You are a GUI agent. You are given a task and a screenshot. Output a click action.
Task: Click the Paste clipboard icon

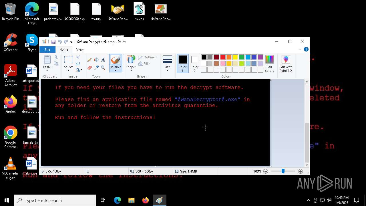[x=47, y=60]
